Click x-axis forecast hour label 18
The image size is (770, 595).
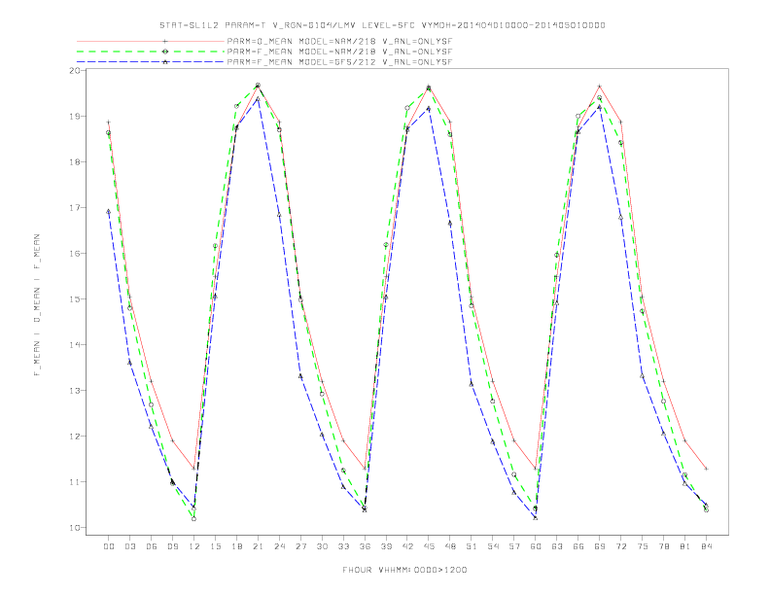(x=236, y=546)
